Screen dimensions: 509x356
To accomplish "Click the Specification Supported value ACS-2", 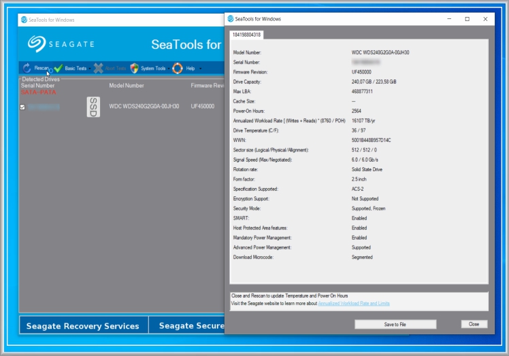I will click(x=357, y=189).
